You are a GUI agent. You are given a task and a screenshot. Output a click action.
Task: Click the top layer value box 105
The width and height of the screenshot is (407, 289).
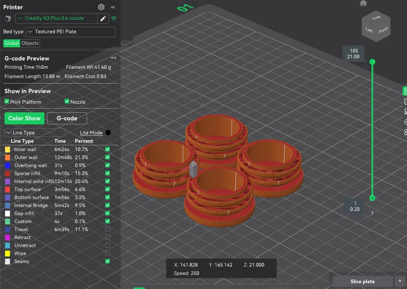pyautogui.click(x=353, y=54)
